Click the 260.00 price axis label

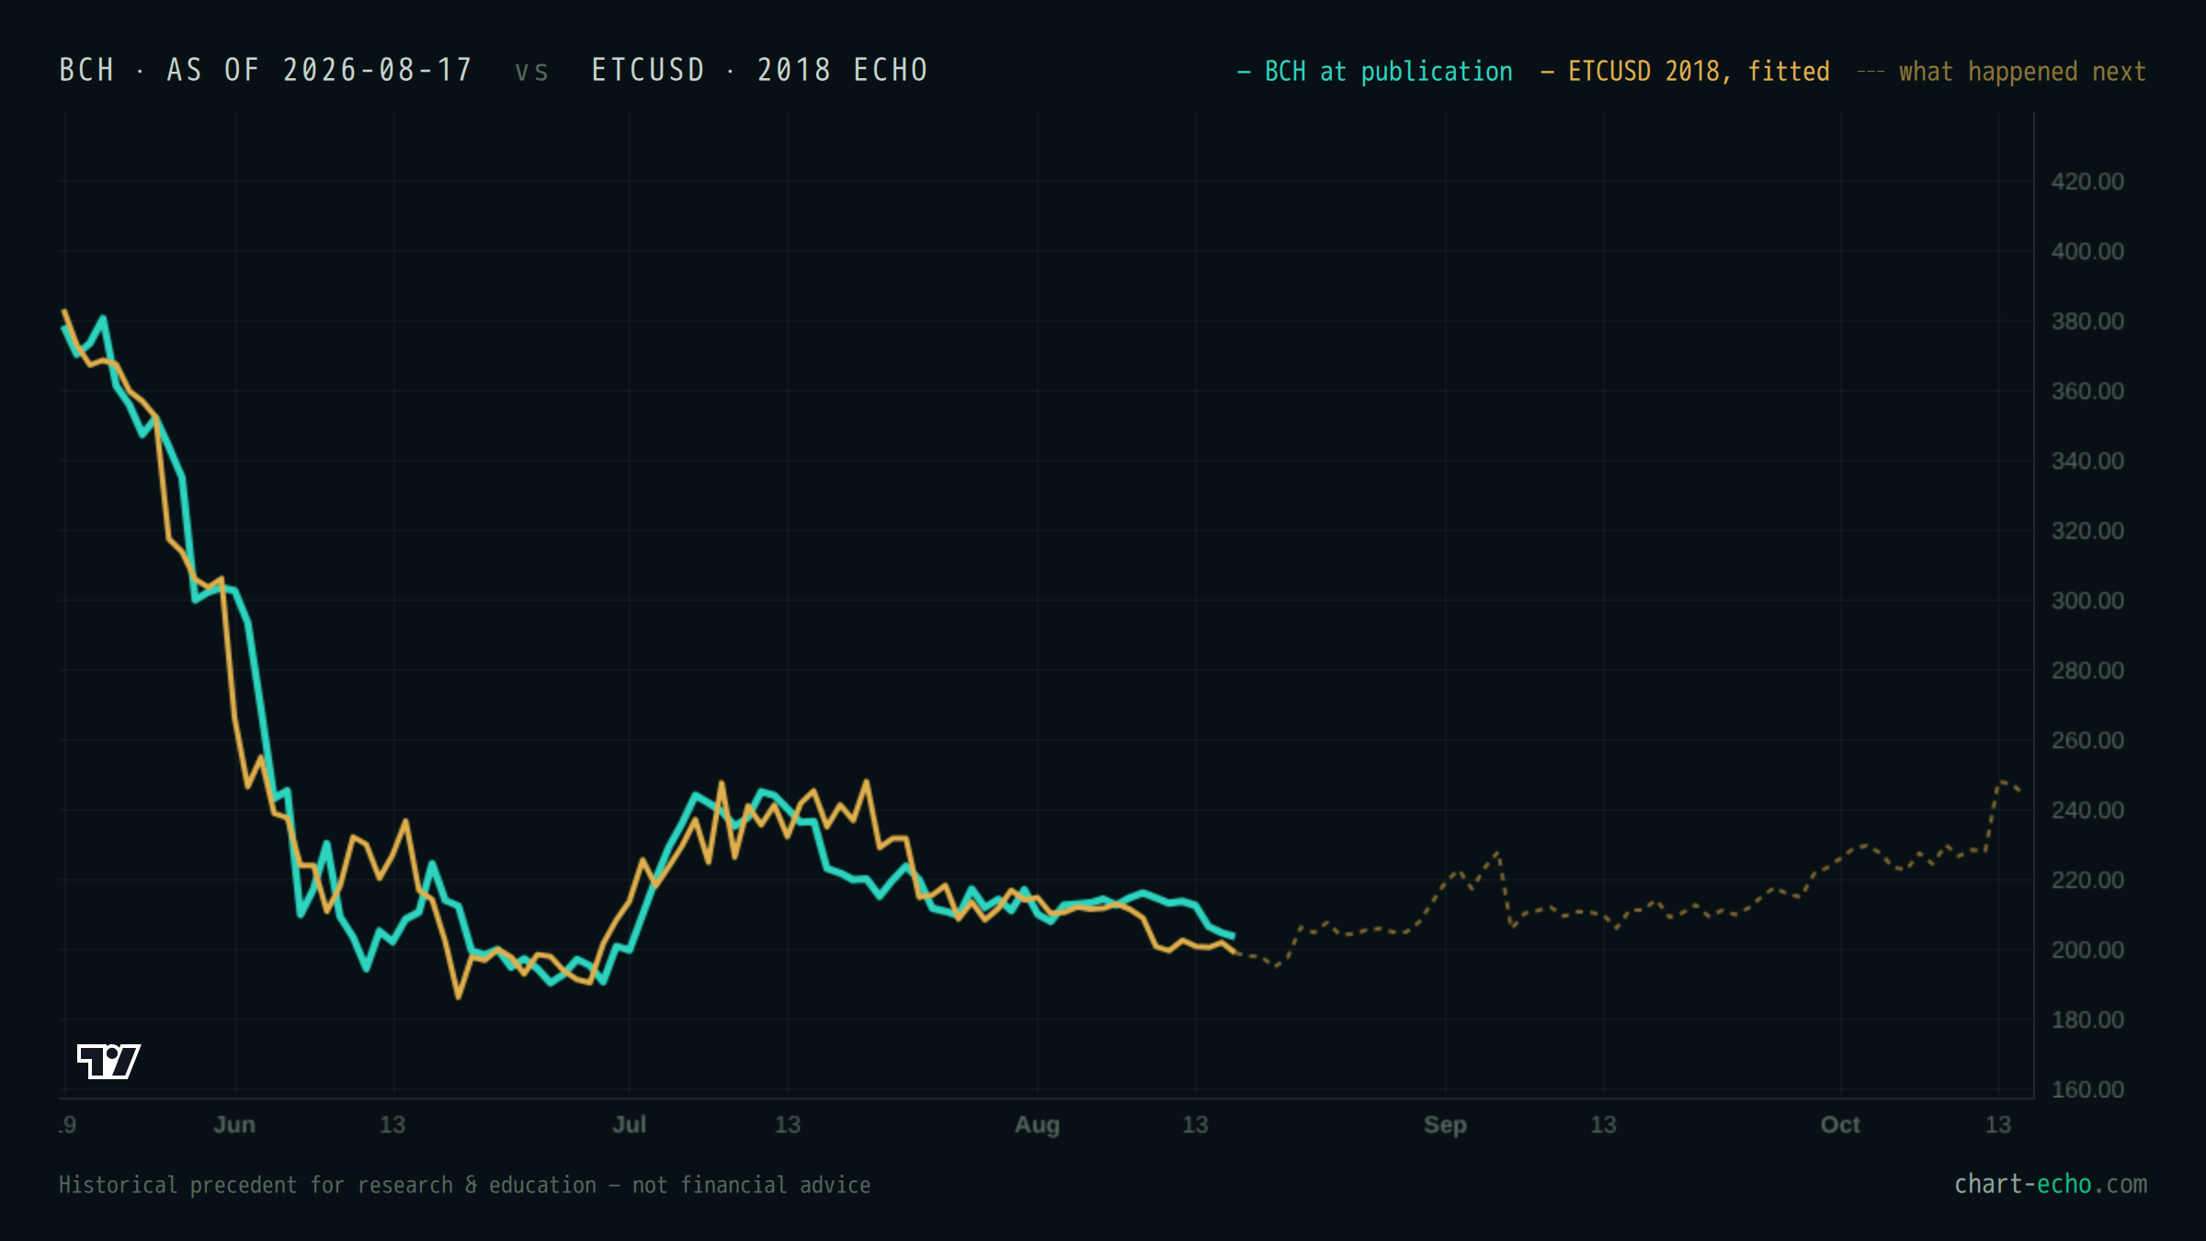[x=2087, y=740]
